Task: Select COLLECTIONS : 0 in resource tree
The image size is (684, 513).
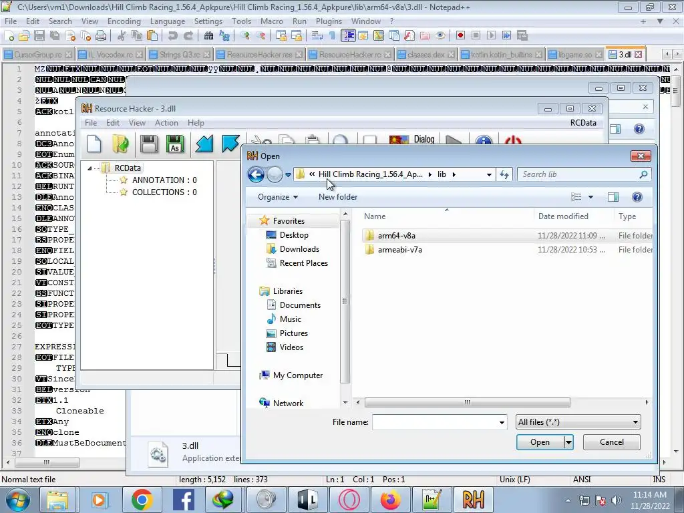Action: 164,192
